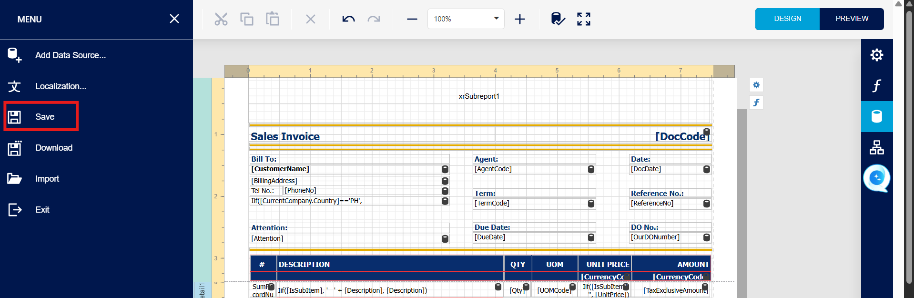Select the [DocDate] field
This screenshot has width=914, height=298.
click(670, 169)
